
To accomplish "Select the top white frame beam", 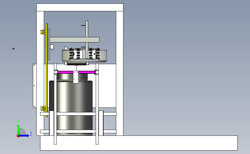I will click(80, 7).
